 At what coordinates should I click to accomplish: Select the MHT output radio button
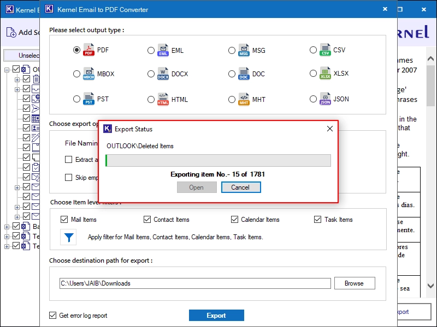[x=232, y=100]
